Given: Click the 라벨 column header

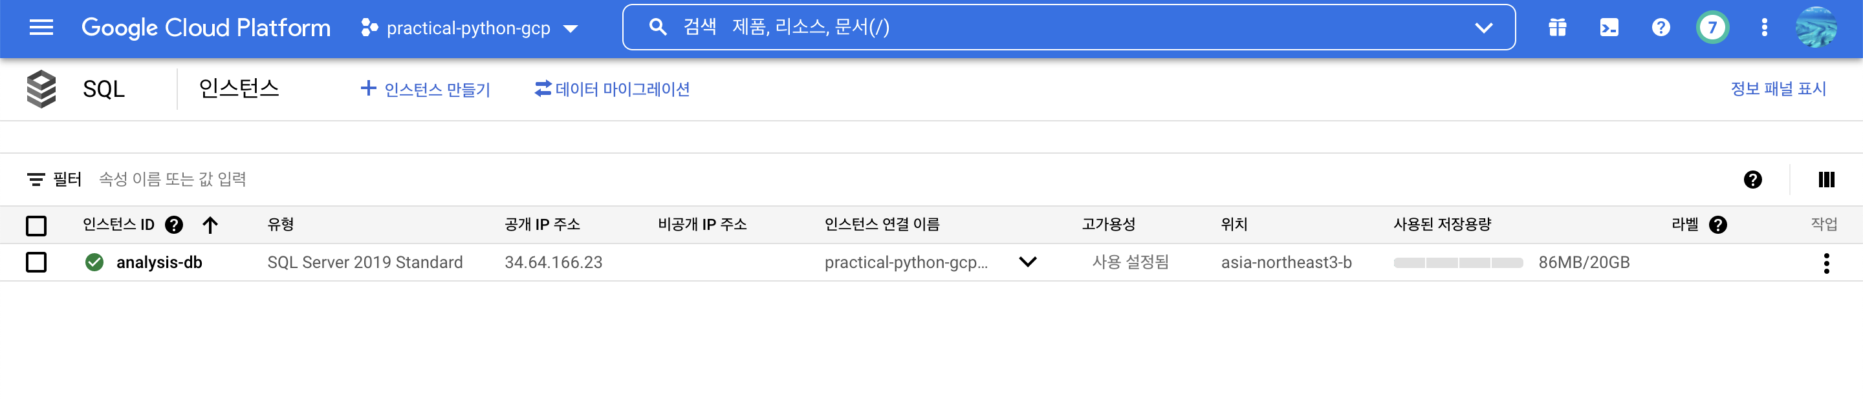Looking at the screenshot, I should click(1684, 225).
